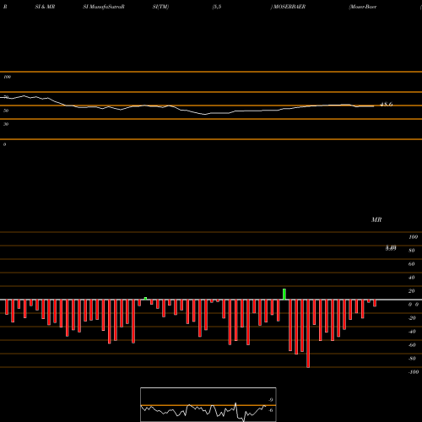
Task: Click the -40 axis label of MR chart
Action: 412,332
